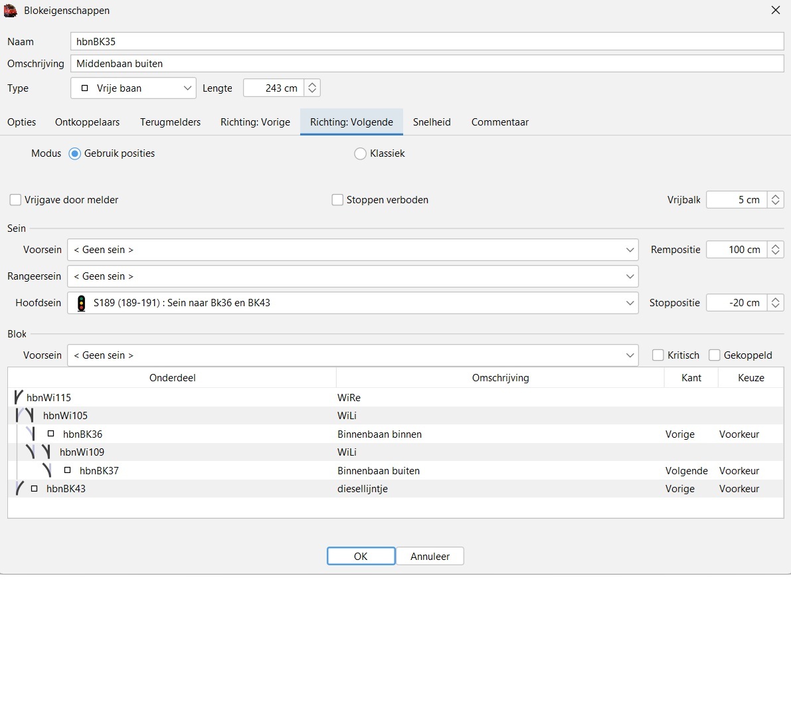Select the Klassiek modus radio button
The height and width of the screenshot is (724, 791).
pos(360,153)
